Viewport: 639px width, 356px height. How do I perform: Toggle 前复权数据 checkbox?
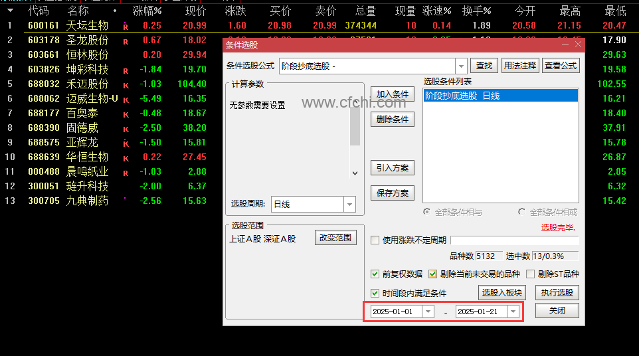coord(375,274)
